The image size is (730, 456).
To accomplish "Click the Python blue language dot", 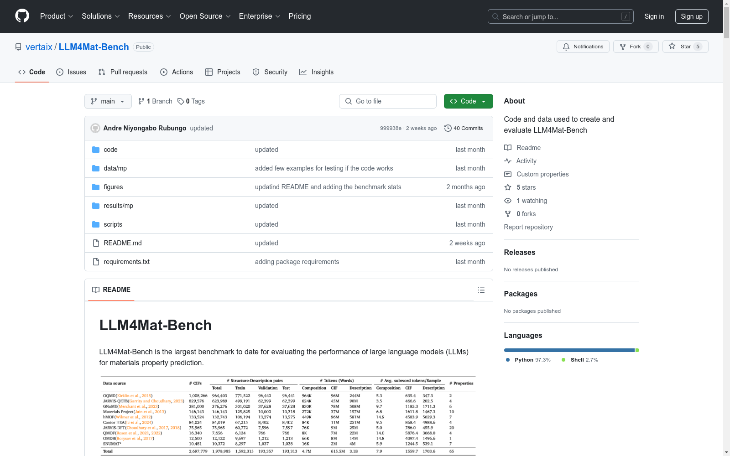I will (508, 360).
